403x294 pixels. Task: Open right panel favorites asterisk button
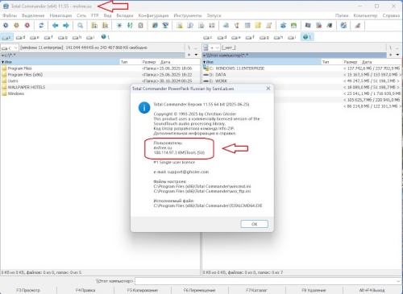pyautogui.click(x=390, y=55)
